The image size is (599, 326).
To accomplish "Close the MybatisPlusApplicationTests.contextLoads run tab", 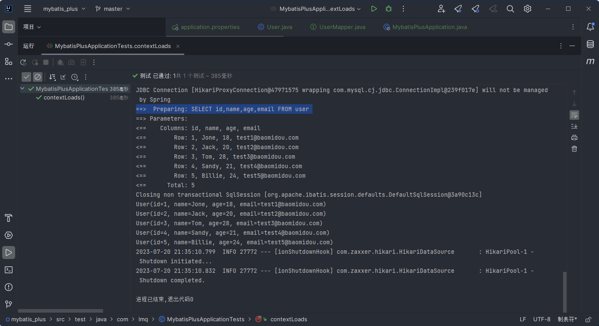I will pyautogui.click(x=178, y=46).
